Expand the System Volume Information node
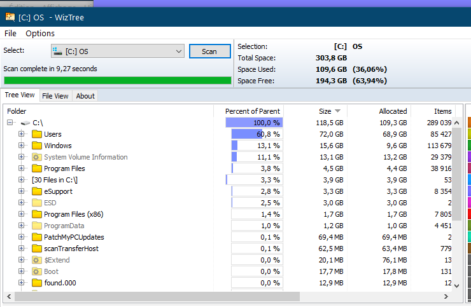 [x=22, y=156]
